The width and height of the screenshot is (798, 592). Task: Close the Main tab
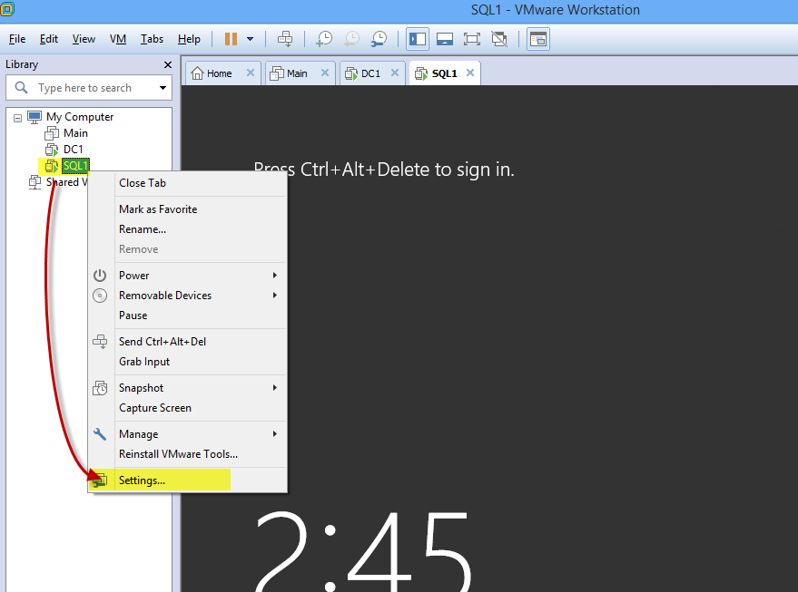point(325,73)
